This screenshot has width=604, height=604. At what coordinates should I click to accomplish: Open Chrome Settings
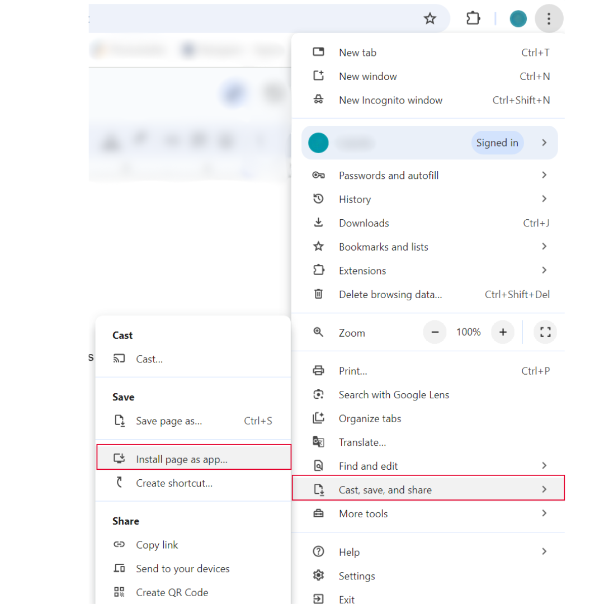coord(357,576)
